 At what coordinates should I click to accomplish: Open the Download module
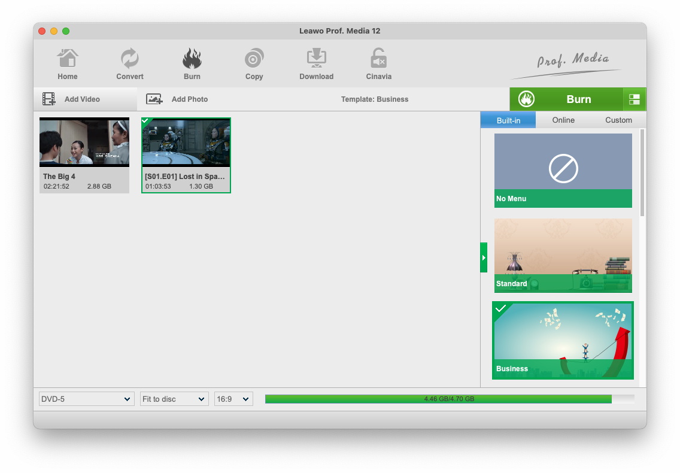click(317, 59)
